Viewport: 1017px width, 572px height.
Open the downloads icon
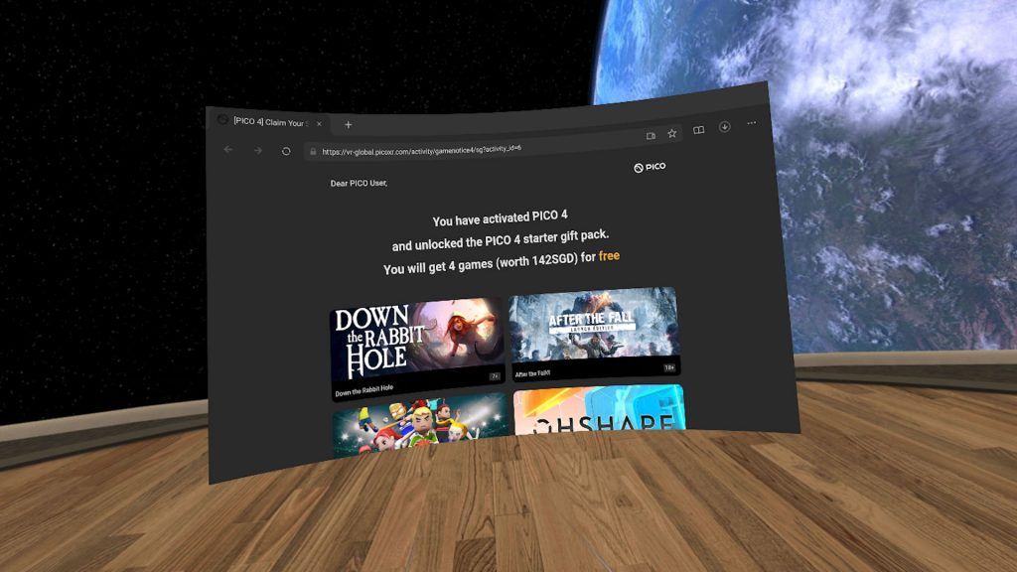[724, 126]
